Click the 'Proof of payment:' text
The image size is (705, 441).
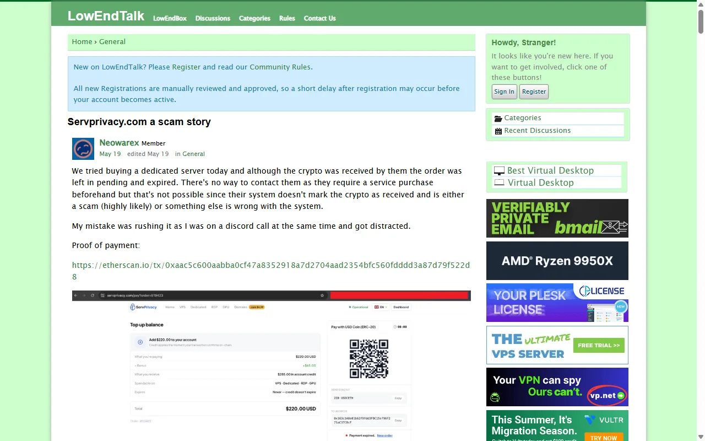[x=106, y=245]
